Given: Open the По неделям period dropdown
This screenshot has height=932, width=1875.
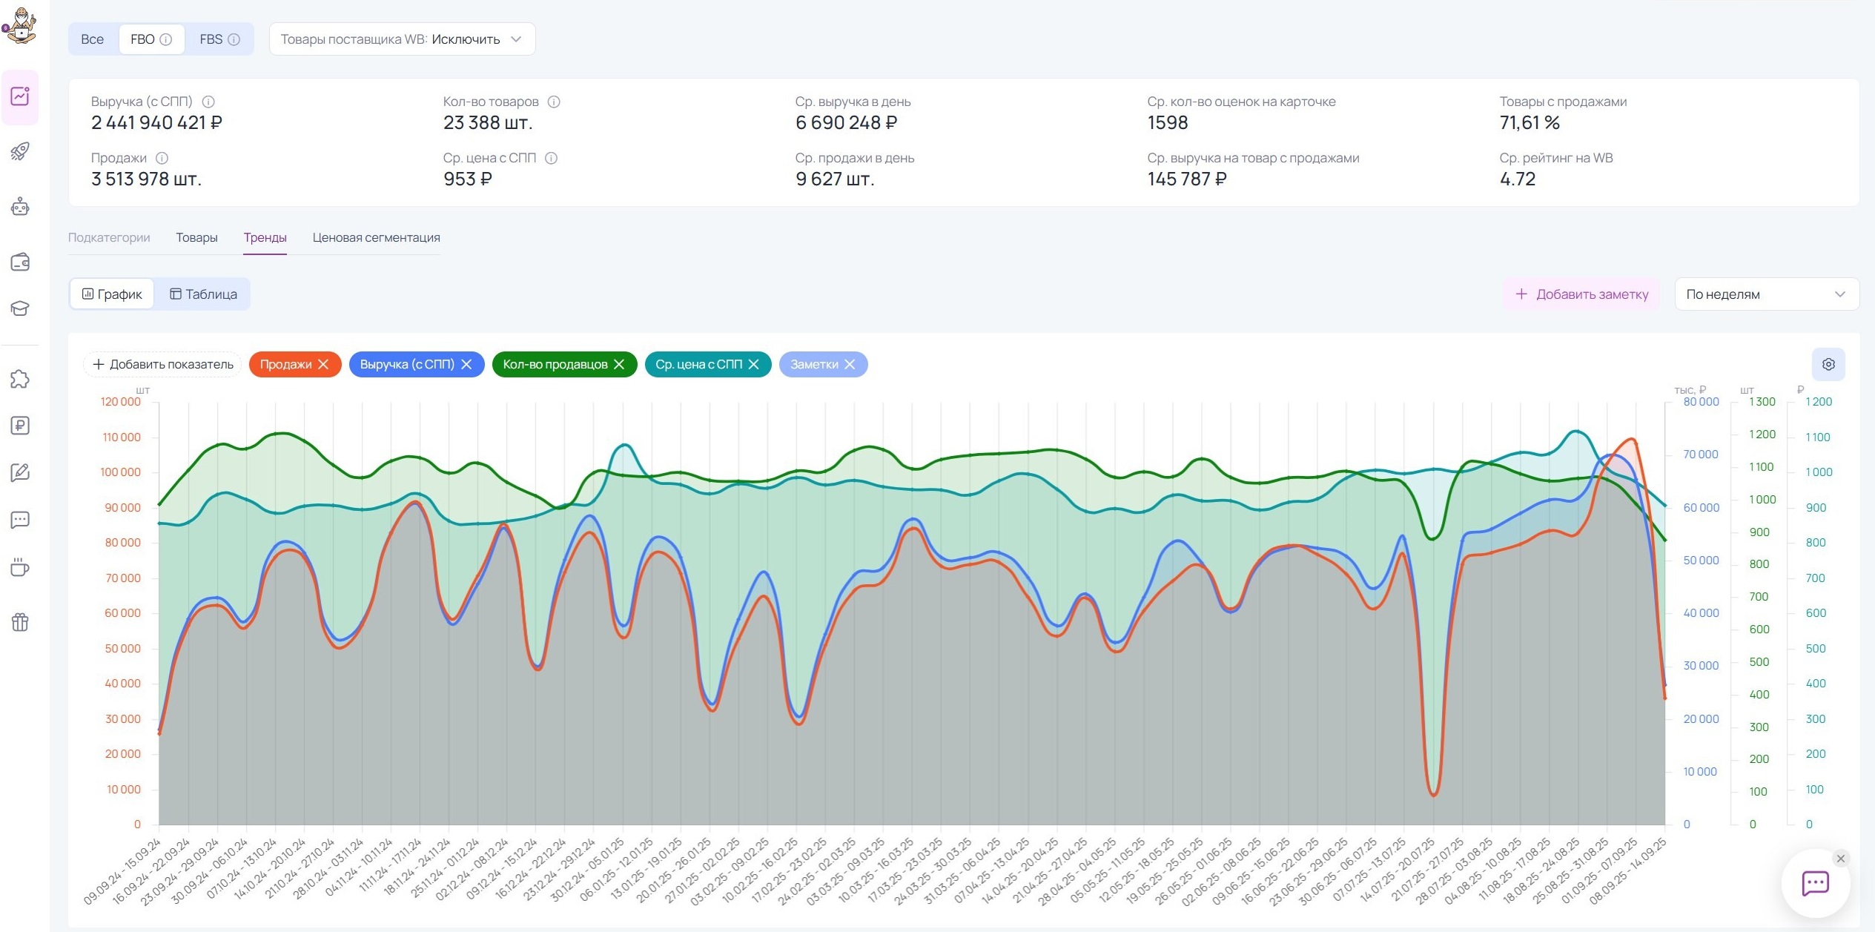Looking at the screenshot, I should tap(1766, 294).
